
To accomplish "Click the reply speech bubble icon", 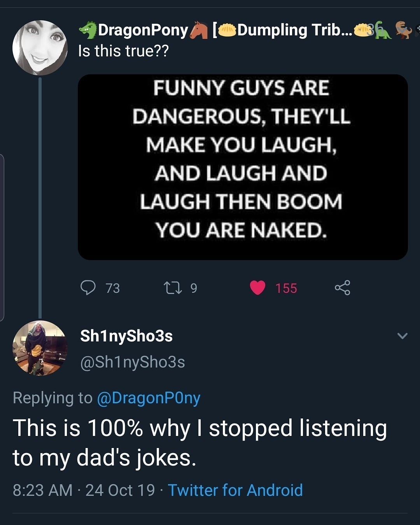I will coord(88,288).
